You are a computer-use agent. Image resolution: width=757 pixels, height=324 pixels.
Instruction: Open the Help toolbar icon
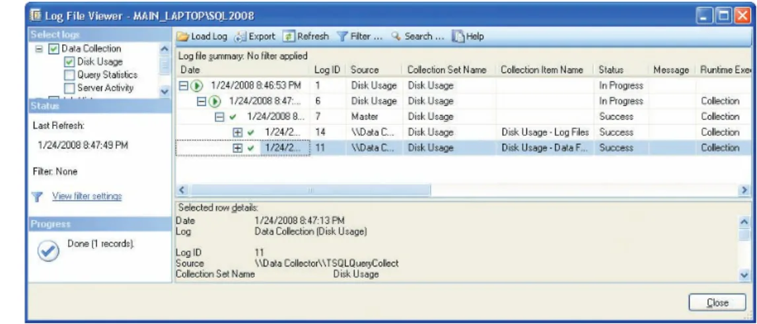pyautogui.click(x=458, y=37)
